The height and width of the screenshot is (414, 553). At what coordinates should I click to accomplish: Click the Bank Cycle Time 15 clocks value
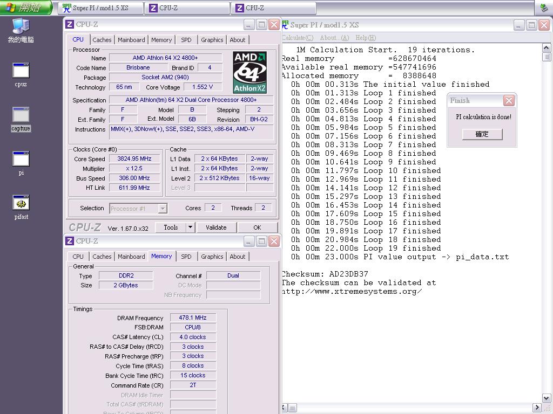click(x=193, y=376)
